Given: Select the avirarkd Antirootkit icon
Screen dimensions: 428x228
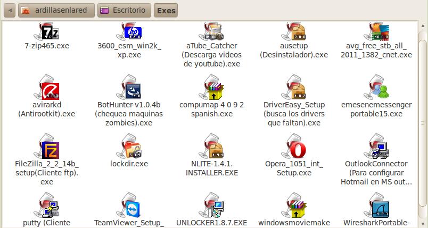Looking at the screenshot, I should point(47,87).
